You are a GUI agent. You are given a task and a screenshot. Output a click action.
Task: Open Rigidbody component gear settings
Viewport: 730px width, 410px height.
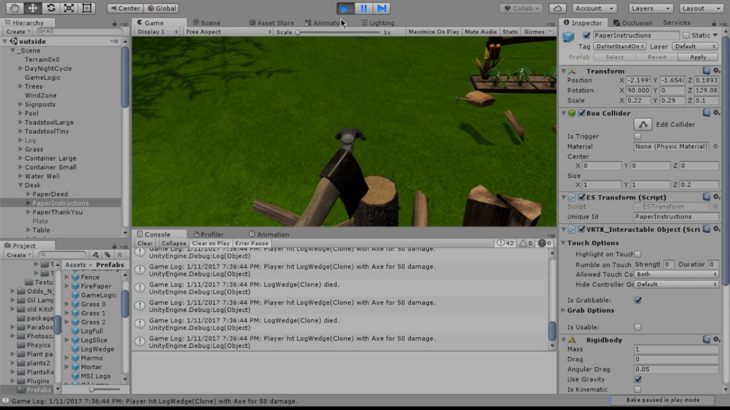[716, 339]
